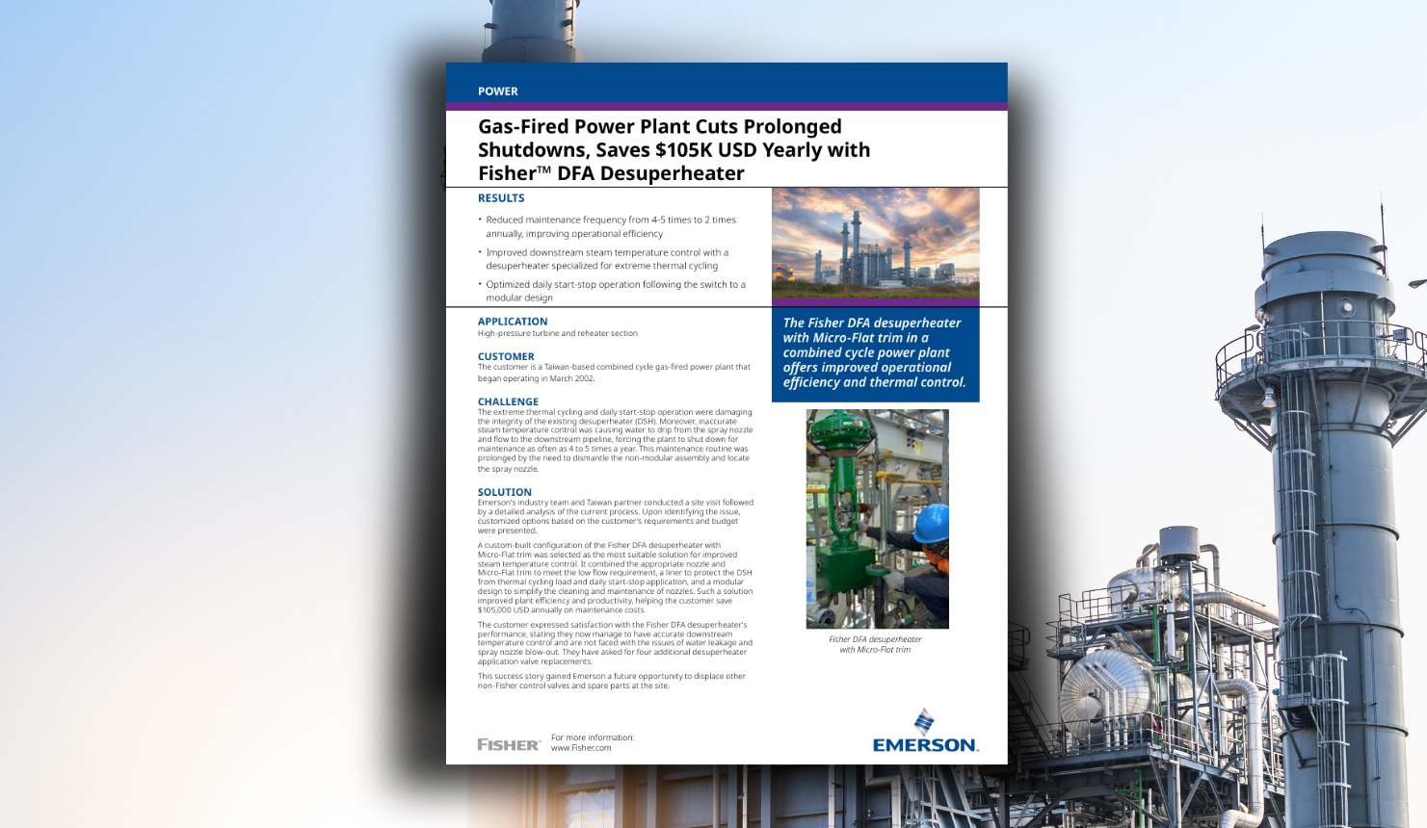Screen dimensions: 1427x828
Task: Click the CHALLENGE heading
Action: [x=508, y=401]
